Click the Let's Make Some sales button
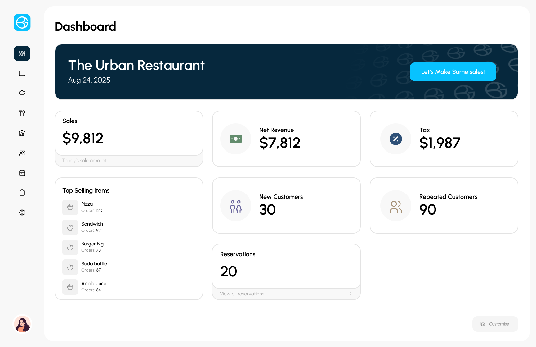 [453, 72]
